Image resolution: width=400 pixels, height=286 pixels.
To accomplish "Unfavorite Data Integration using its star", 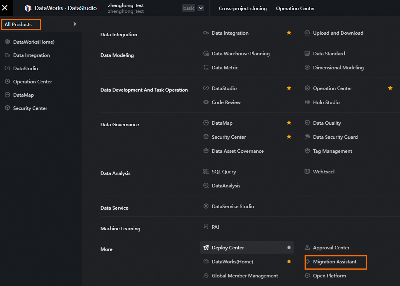I will [x=289, y=33].
